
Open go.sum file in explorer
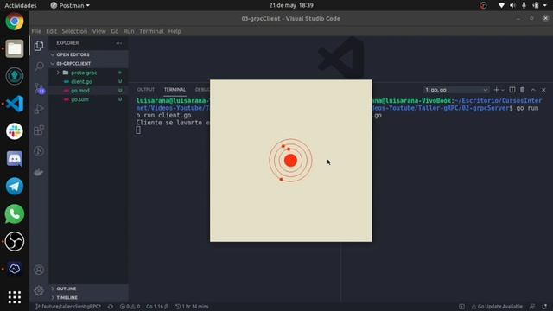[x=88, y=99]
